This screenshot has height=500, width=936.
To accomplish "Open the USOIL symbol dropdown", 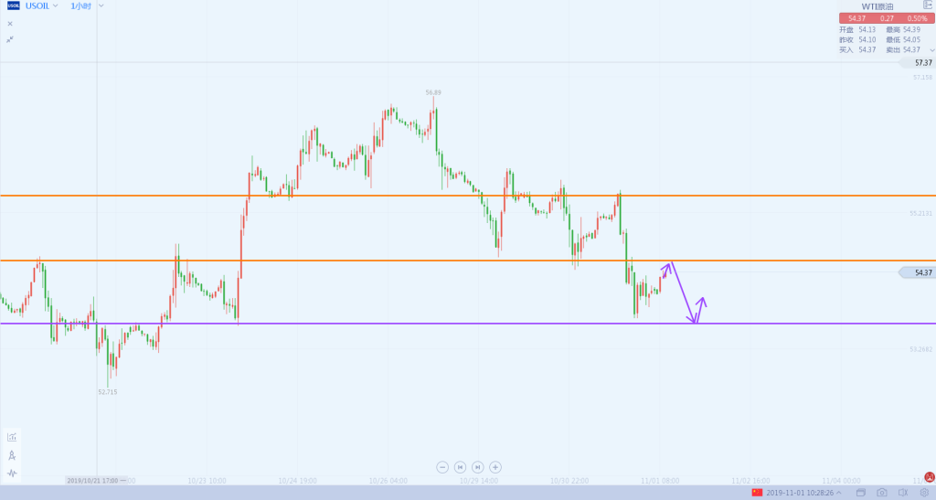I will click(x=56, y=5).
